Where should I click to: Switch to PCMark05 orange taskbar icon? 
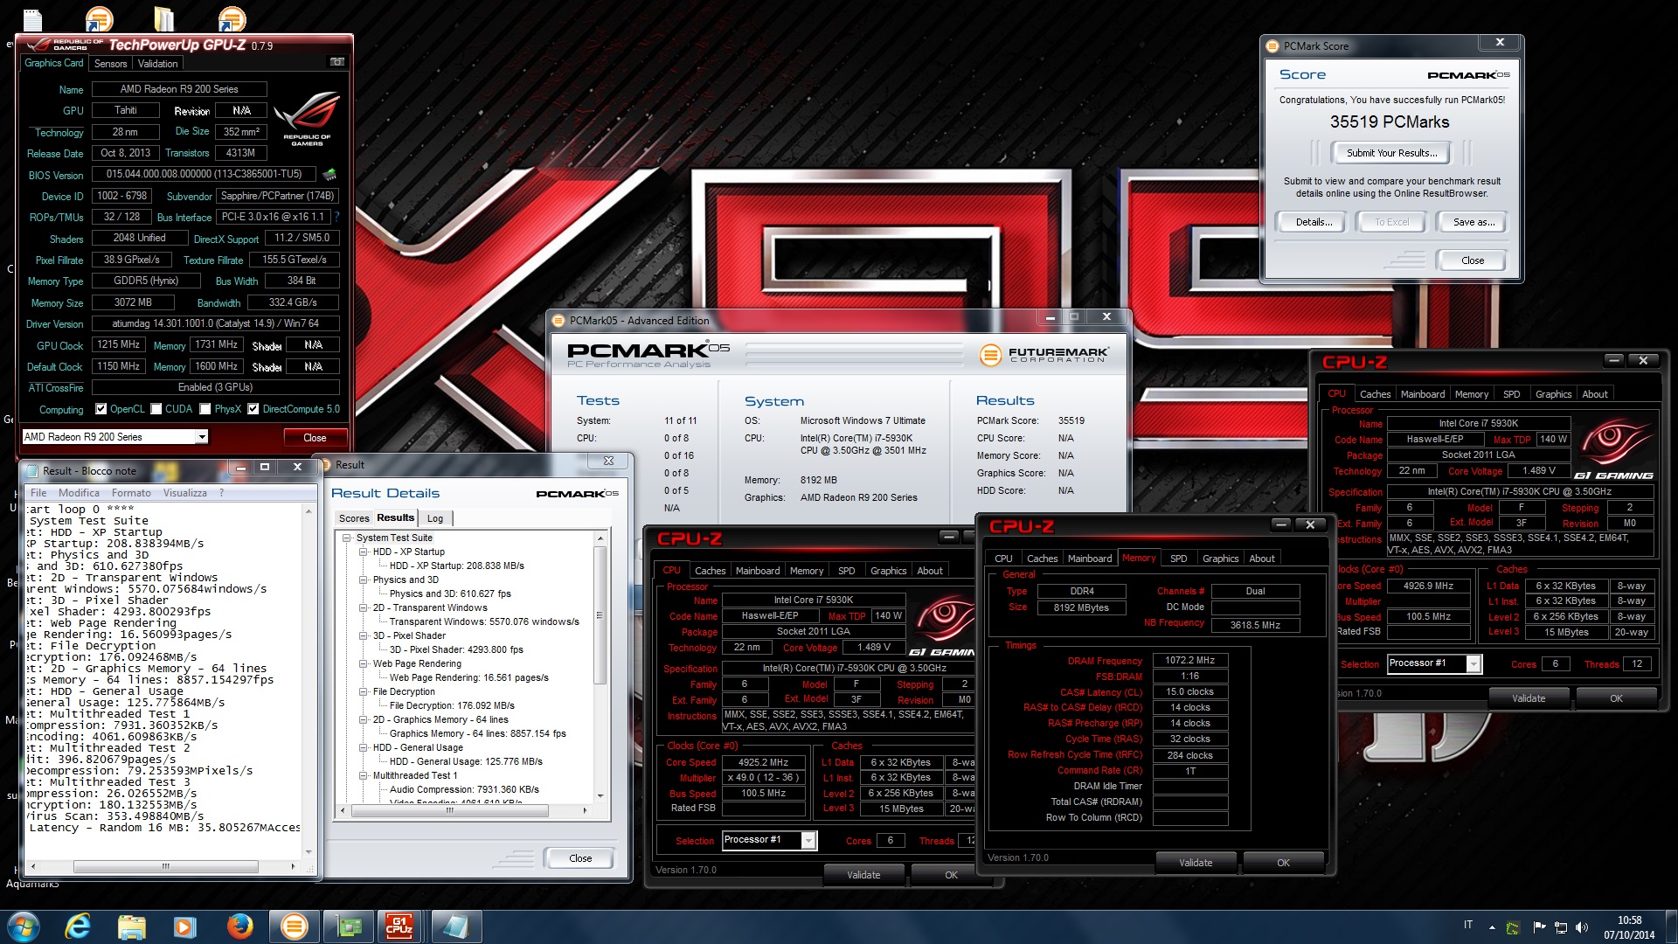pos(295,927)
